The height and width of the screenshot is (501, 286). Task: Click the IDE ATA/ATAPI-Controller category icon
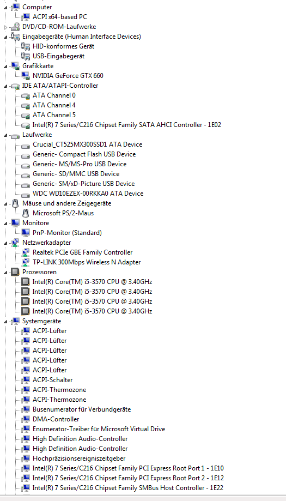tap(15, 86)
